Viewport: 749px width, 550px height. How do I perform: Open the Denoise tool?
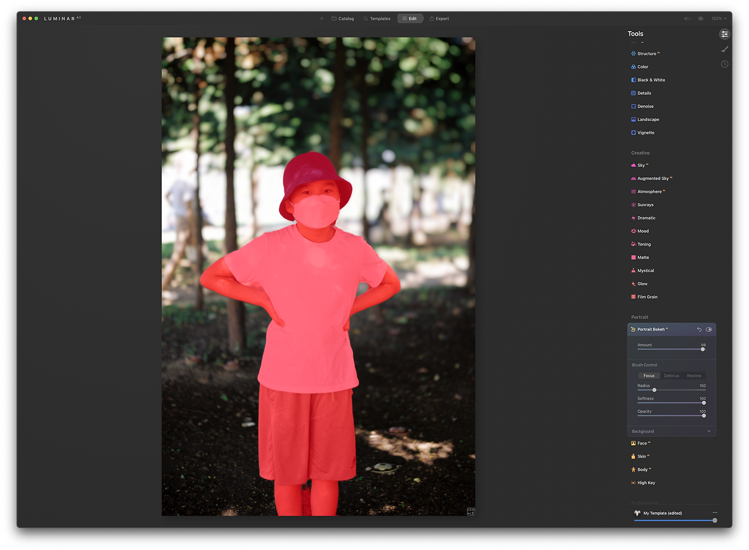(x=643, y=106)
